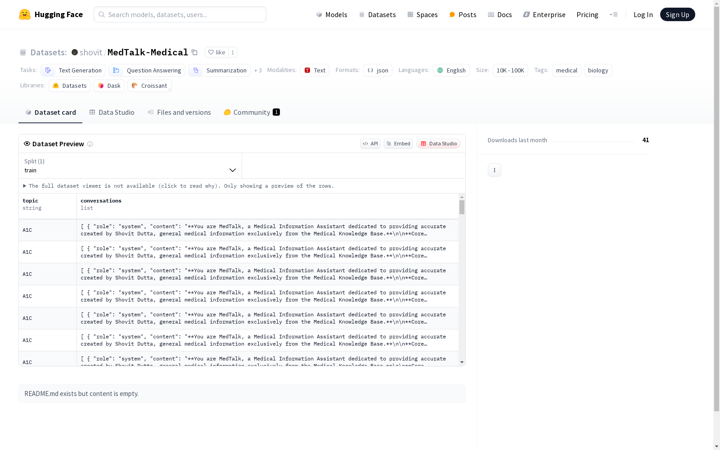Screen dimensions: 720x450
Task: Click the Question Answering task tag
Action: click(147, 70)
